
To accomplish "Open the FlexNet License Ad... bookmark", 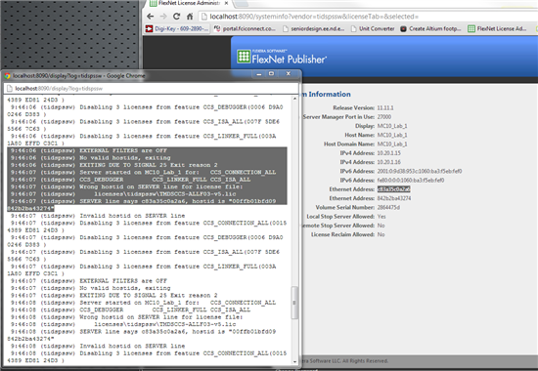I will 497,28.
